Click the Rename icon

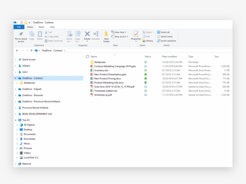(x=96, y=34)
